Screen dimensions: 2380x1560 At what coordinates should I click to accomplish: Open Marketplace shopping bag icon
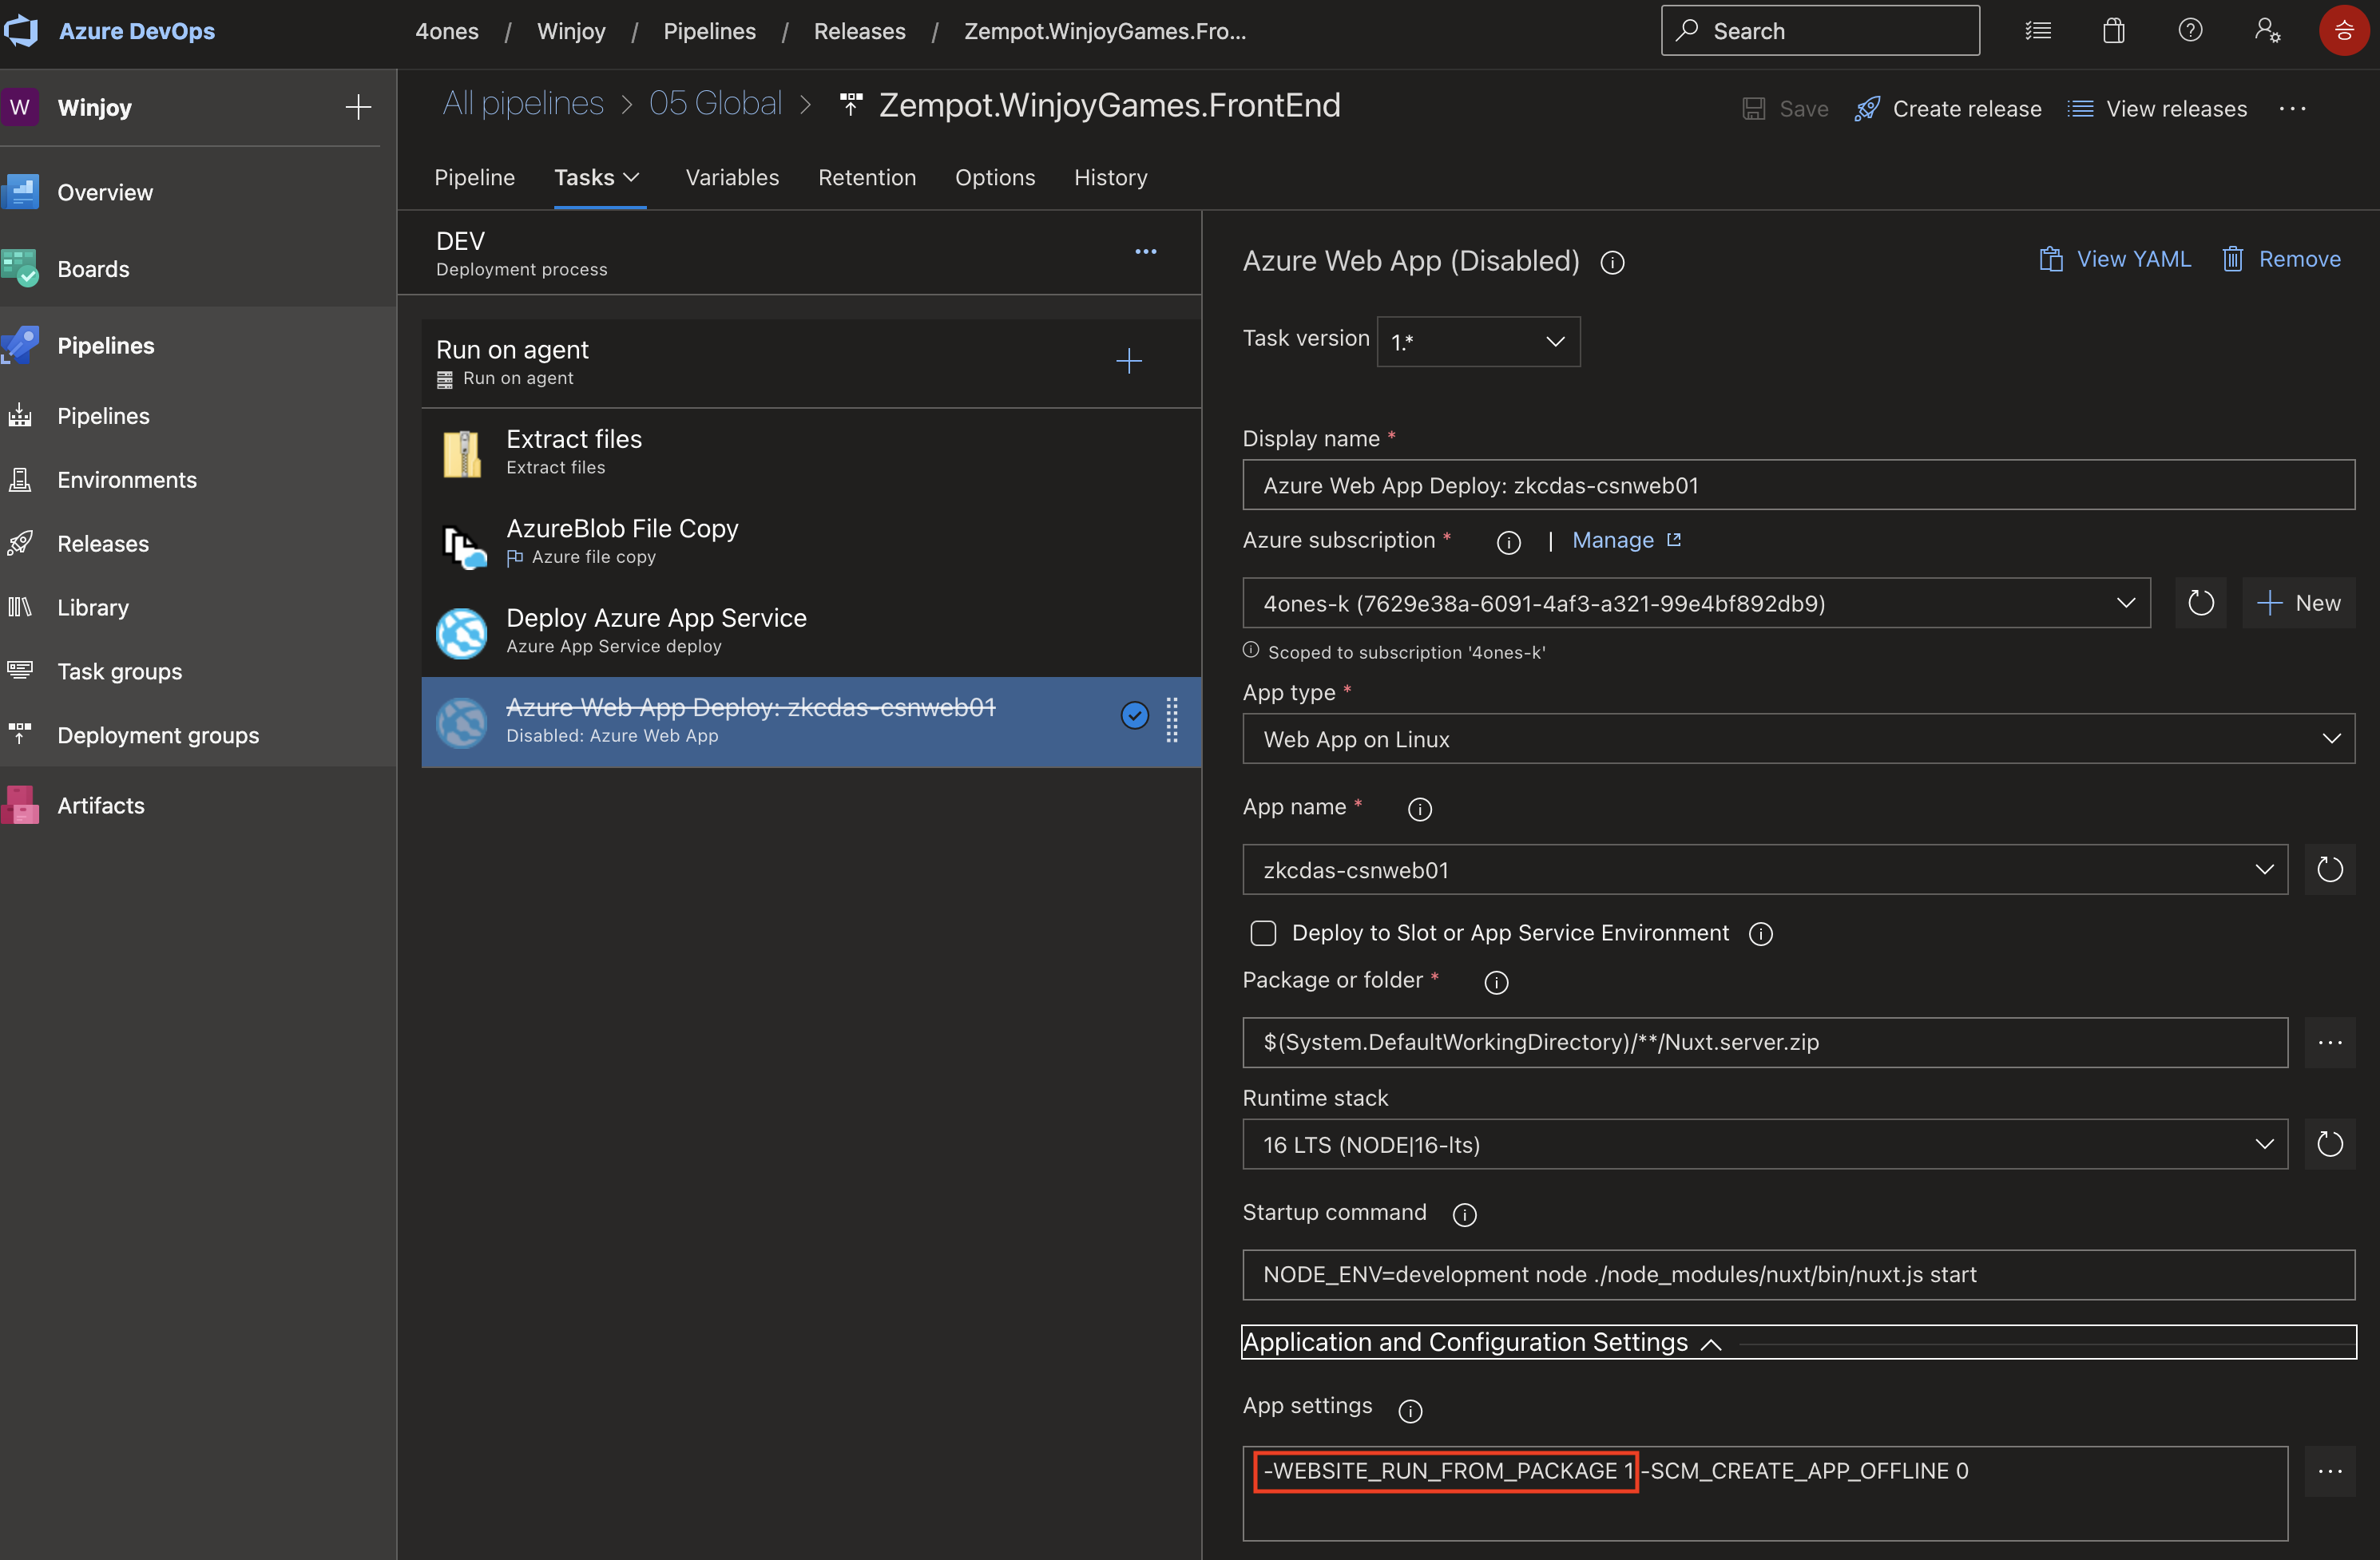pos(2113,31)
